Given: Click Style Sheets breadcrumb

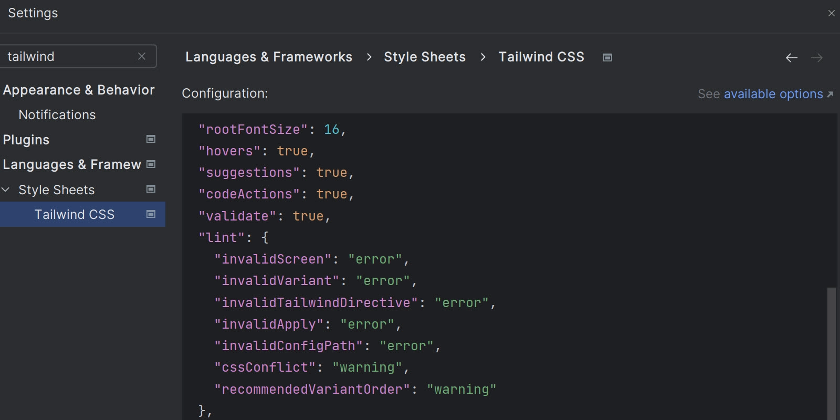Looking at the screenshot, I should point(425,57).
